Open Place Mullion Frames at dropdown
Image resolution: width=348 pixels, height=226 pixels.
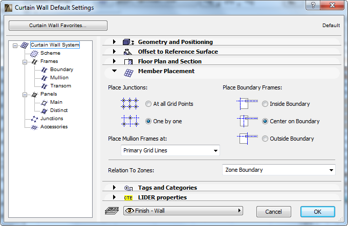click(170, 150)
